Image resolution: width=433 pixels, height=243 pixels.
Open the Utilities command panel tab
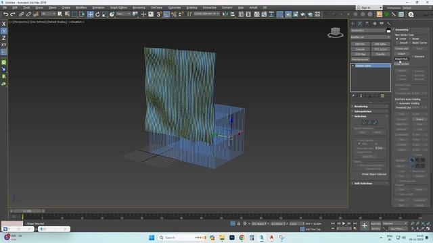pos(389,24)
